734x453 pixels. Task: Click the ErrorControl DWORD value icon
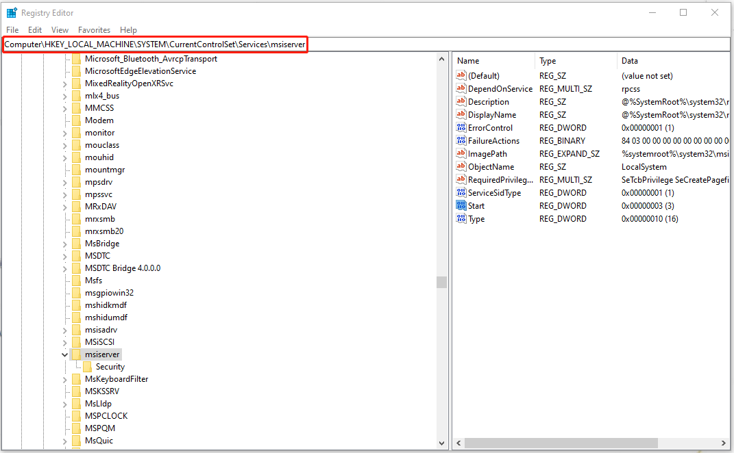tap(461, 128)
